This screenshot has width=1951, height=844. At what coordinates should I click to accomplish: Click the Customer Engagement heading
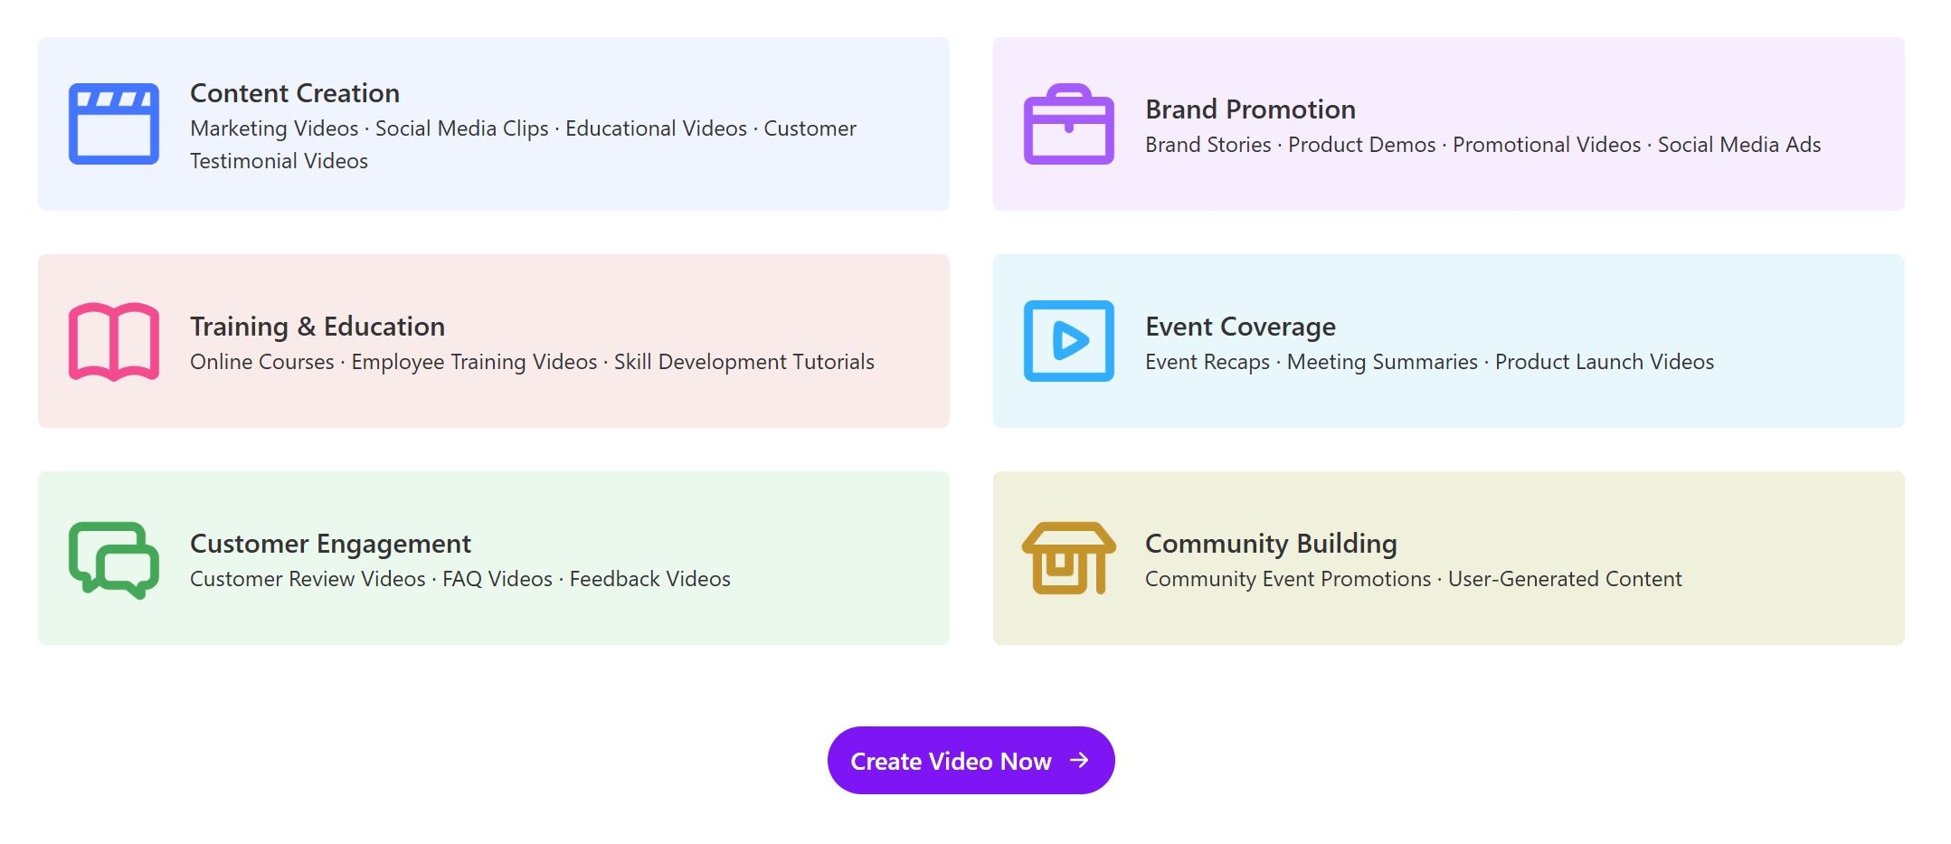click(330, 544)
